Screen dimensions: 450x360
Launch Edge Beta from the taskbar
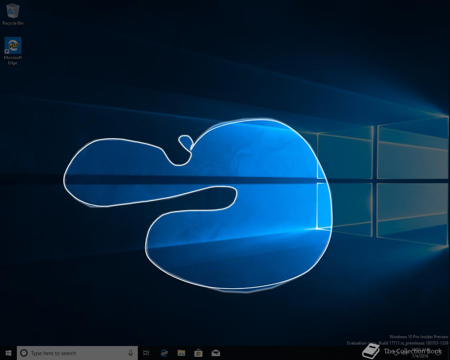(x=164, y=353)
